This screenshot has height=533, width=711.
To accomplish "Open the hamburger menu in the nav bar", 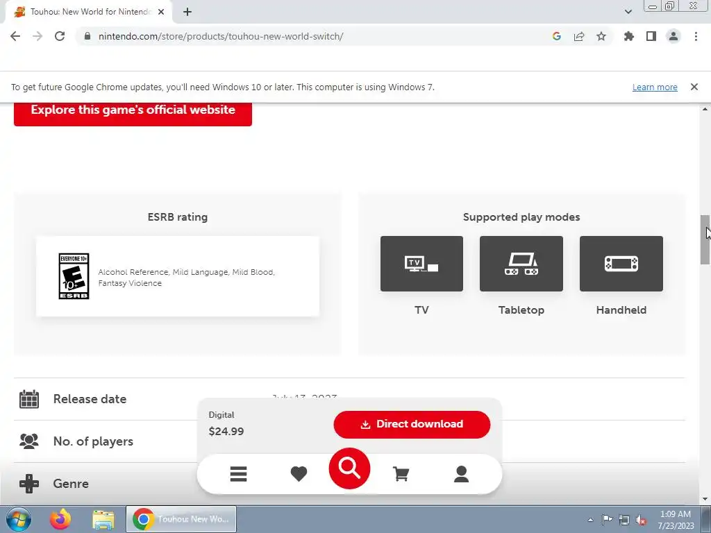I will coord(239,473).
